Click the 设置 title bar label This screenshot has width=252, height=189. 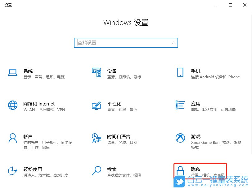point(8,5)
